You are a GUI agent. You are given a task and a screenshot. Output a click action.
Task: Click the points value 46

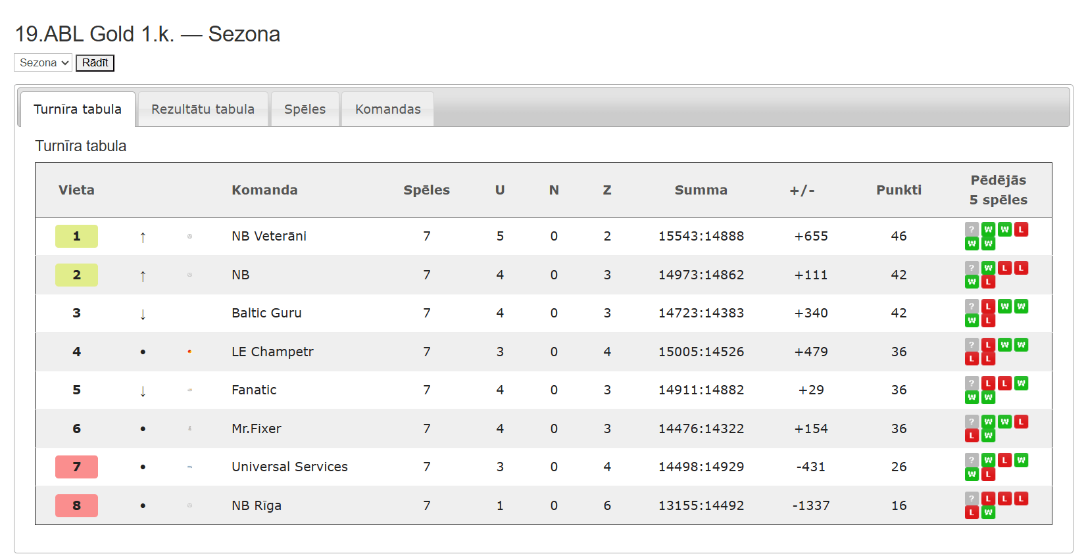pos(899,236)
